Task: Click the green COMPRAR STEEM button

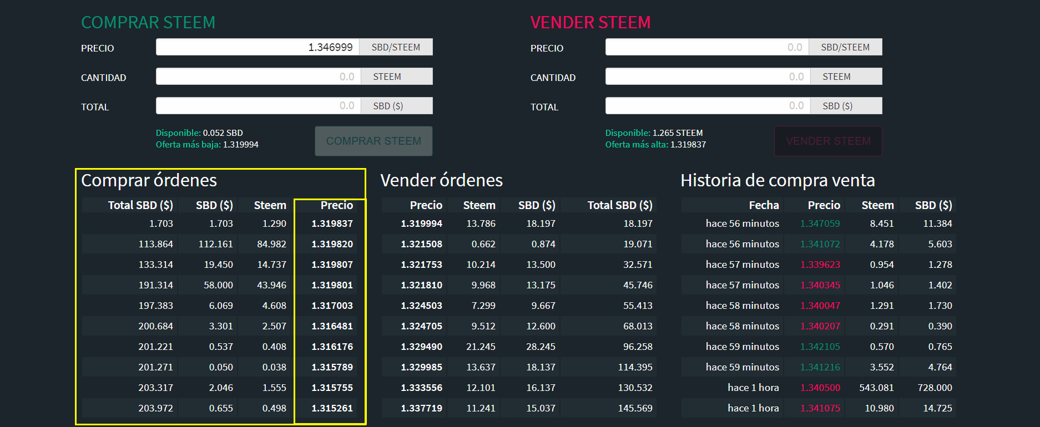Action: click(x=373, y=141)
